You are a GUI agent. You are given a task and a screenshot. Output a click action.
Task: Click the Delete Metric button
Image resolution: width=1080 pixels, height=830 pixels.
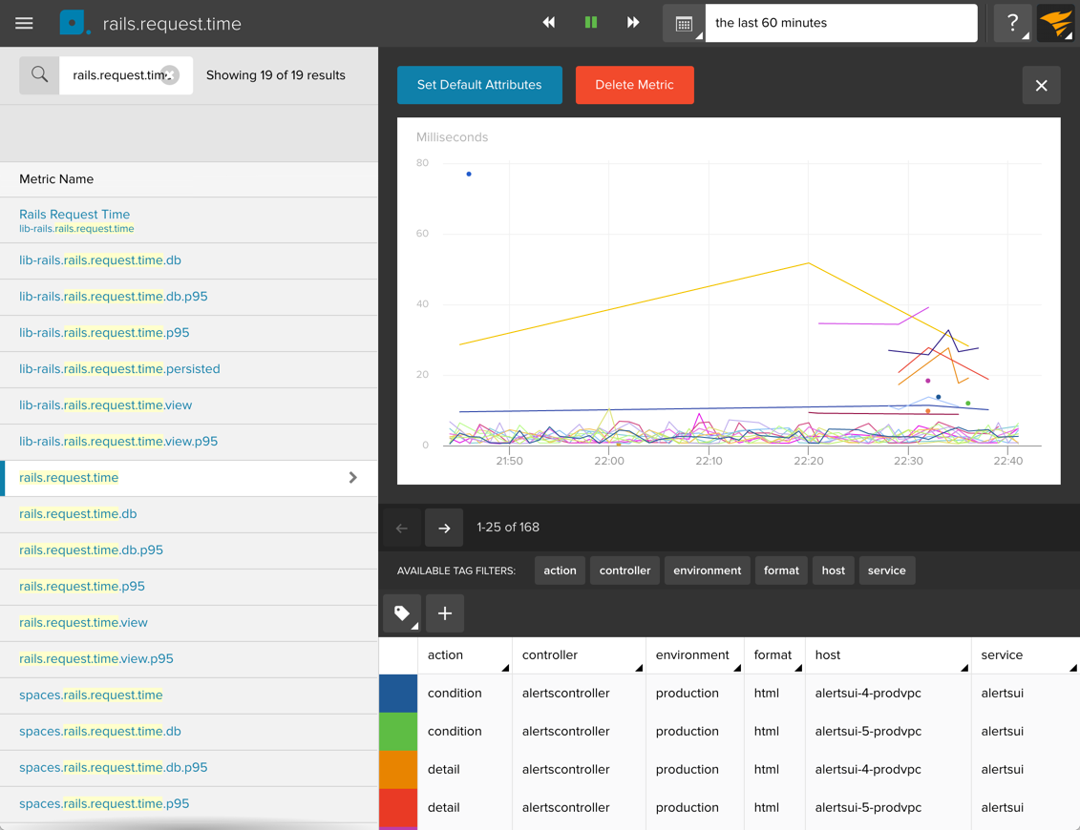click(x=634, y=85)
